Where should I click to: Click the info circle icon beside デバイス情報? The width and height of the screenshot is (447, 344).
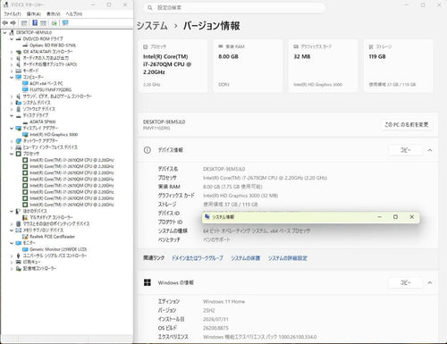[148, 150]
